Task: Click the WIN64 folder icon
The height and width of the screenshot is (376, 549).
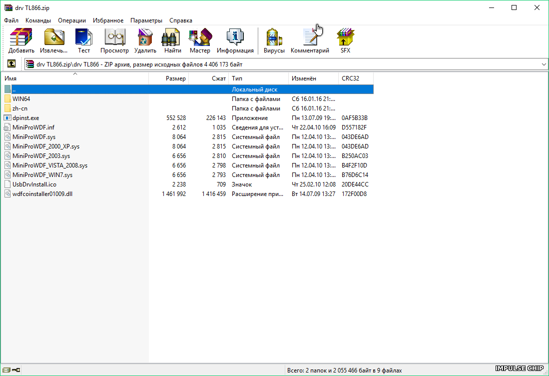Action: coord(7,99)
